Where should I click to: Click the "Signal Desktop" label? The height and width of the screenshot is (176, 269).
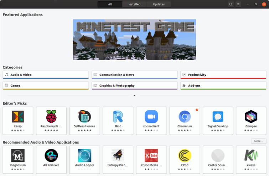coord(218,126)
